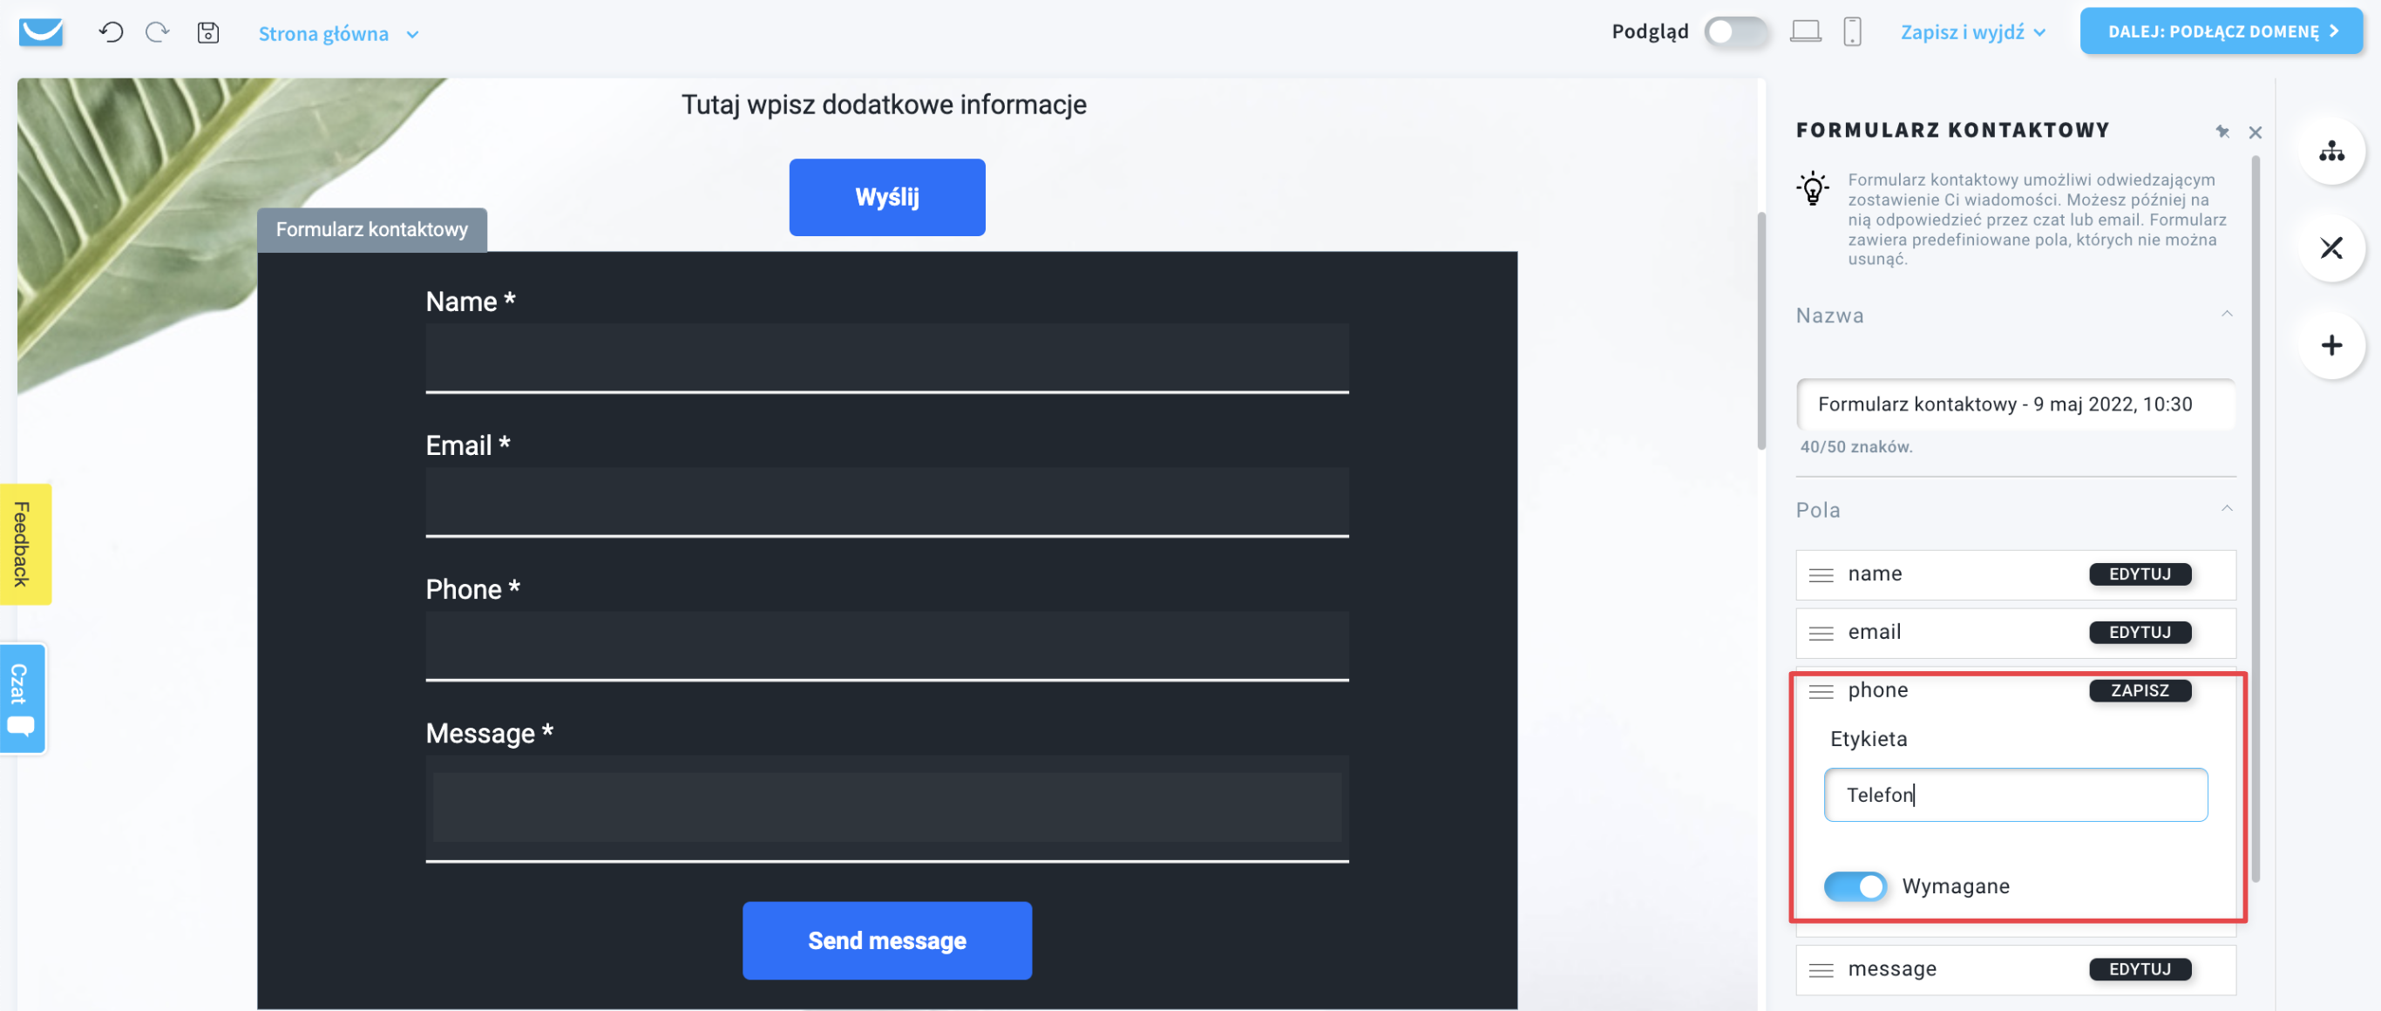Viewport: 2381px width, 1011px height.
Task: Click the 'Name *' form label
Action: pos(471,302)
